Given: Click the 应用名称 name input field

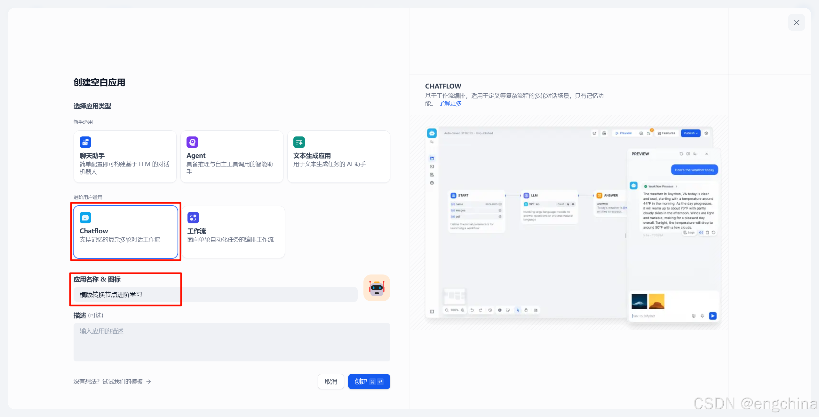Looking at the screenshot, I should point(215,294).
